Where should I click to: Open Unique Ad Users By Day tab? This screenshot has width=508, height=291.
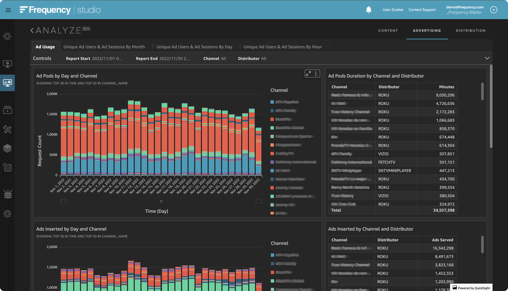click(x=194, y=47)
